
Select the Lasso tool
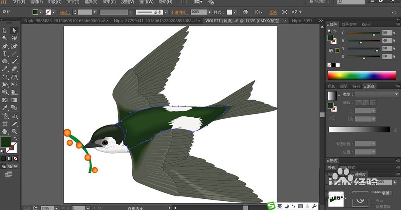[14, 38]
